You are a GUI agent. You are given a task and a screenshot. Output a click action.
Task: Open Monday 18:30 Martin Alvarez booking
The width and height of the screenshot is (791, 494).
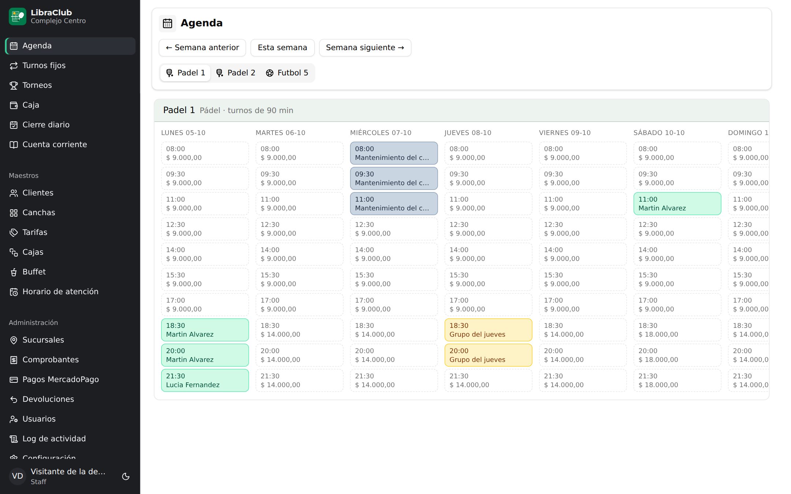[x=205, y=330]
